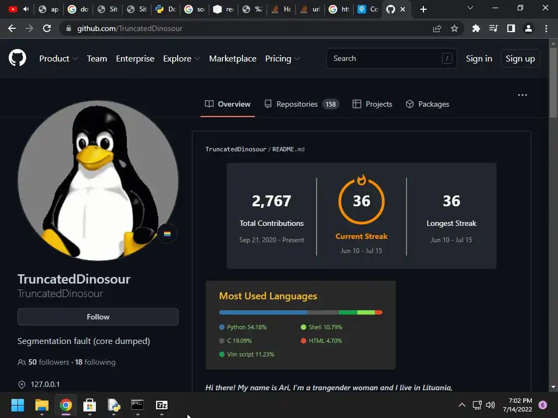Viewport: 558px width, 418px height.
Task: Click the HTML red language color dot
Action: click(x=304, y=341)
